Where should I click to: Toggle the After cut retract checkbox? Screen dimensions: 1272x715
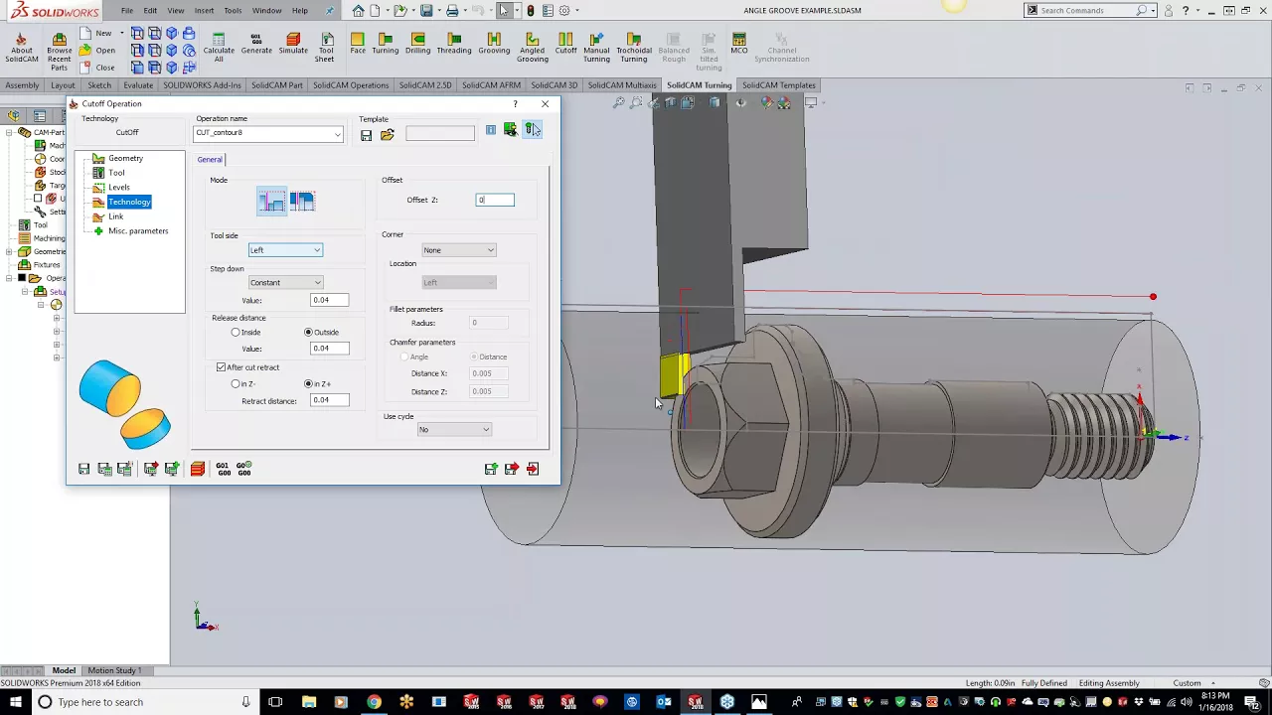(221, 367)
